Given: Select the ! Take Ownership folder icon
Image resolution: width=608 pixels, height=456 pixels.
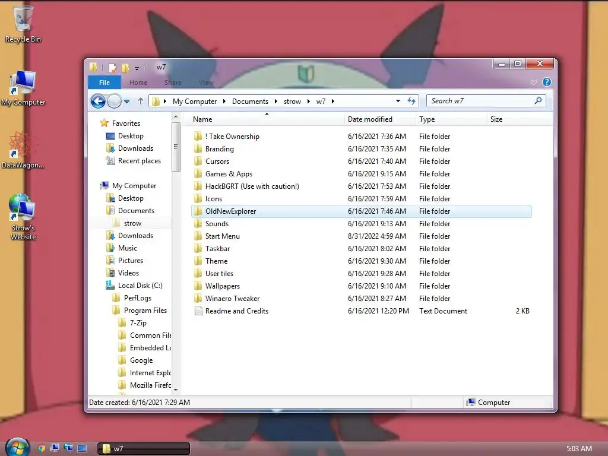Looking at the screenshot, I should tap(198, 136).
